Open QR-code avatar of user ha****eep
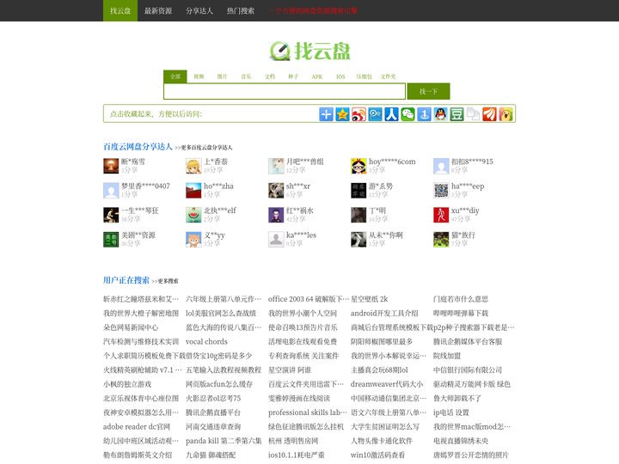Viewport: 619px width, 464px height. coord(441,191)
